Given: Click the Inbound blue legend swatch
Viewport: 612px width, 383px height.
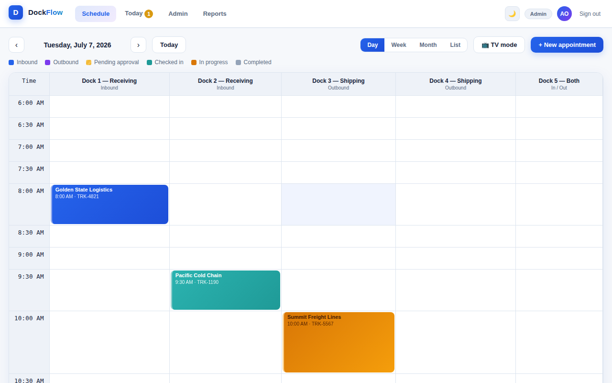Looking at the screenshot, I should pos(11,62).
